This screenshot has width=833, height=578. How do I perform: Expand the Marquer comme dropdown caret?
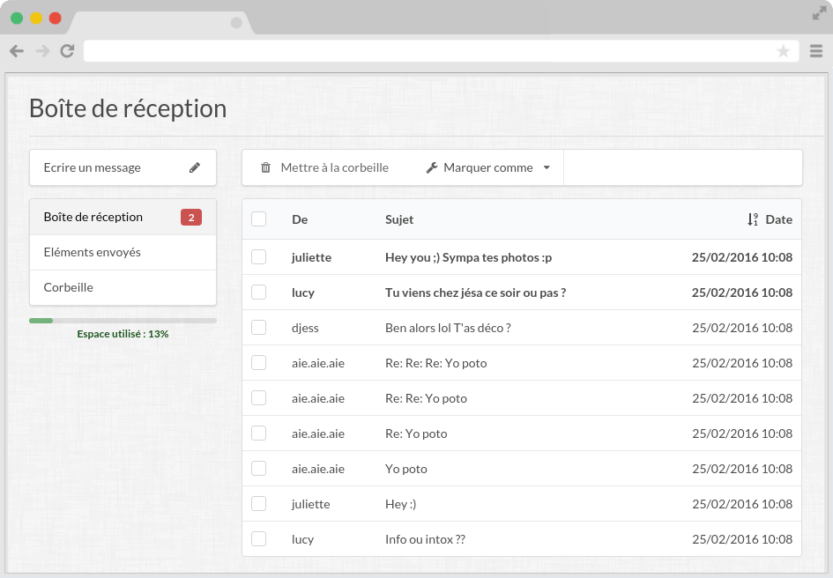547,167
